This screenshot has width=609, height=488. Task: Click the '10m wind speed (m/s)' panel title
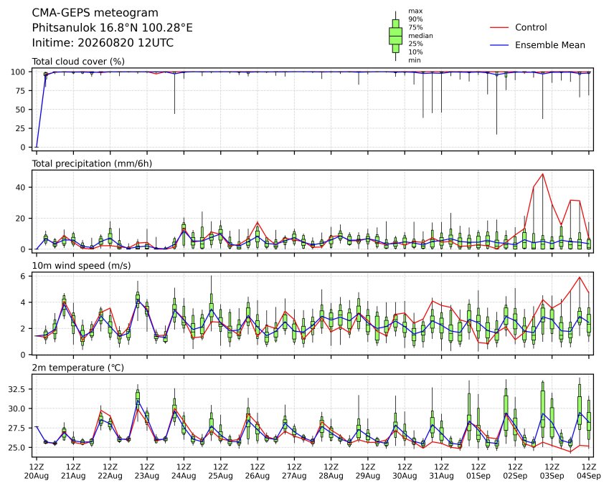click(81, 266)
